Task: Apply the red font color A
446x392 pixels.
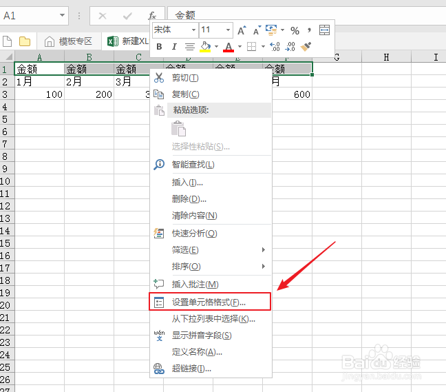Action: [x=229, y=47]
